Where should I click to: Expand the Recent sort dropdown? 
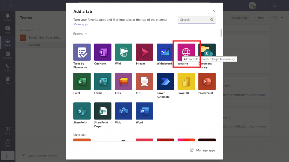click(80, 34)
